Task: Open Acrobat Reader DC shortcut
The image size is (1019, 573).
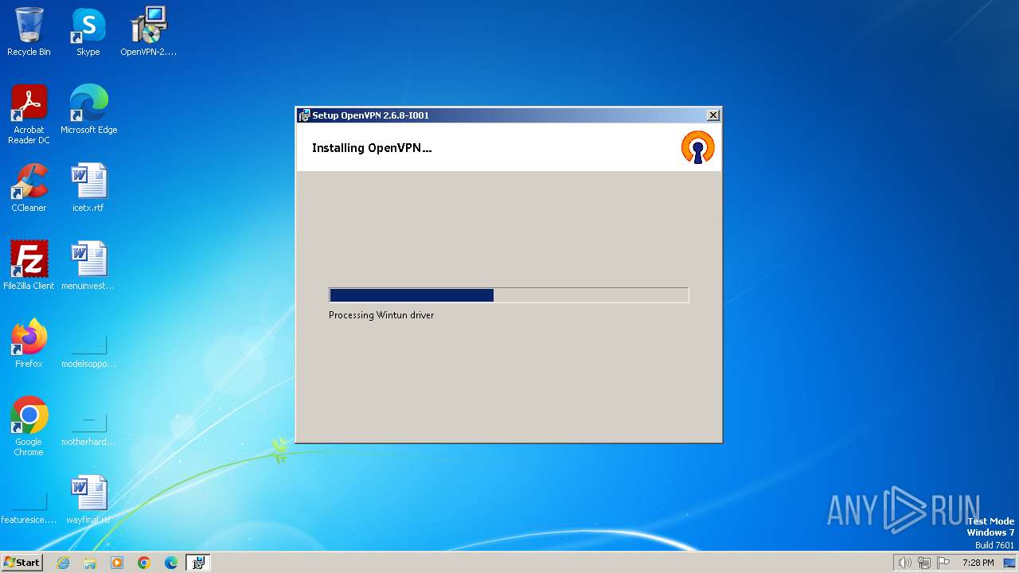Action: tap(29, 115)
